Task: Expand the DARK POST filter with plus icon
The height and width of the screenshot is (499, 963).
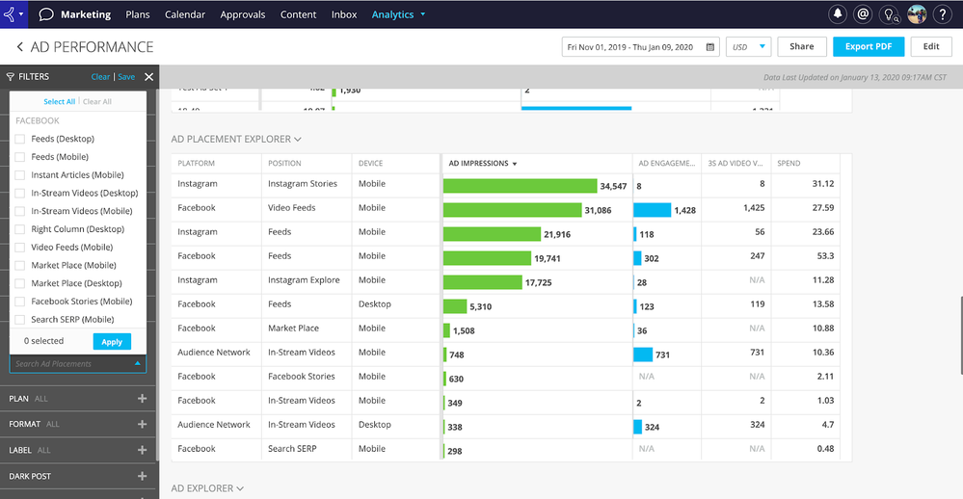Action: click(142, 476)
